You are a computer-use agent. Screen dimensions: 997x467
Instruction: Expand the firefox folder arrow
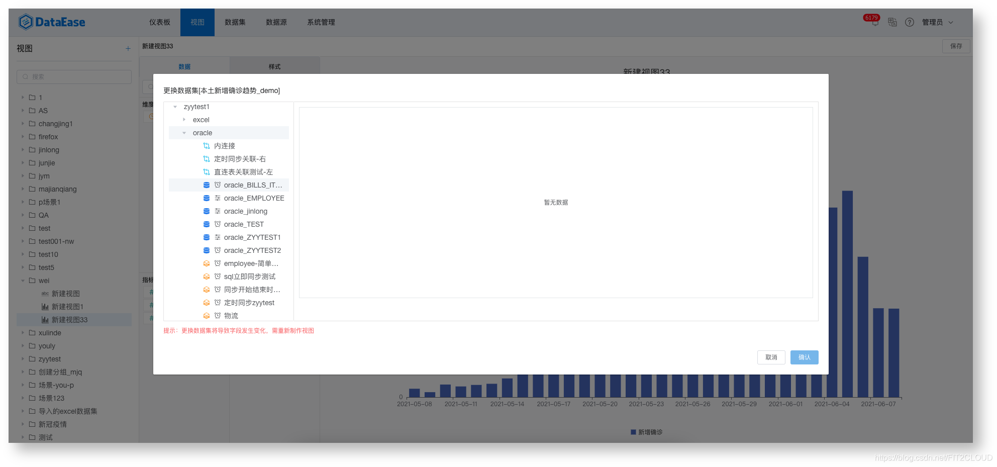(x=23, y=137)
